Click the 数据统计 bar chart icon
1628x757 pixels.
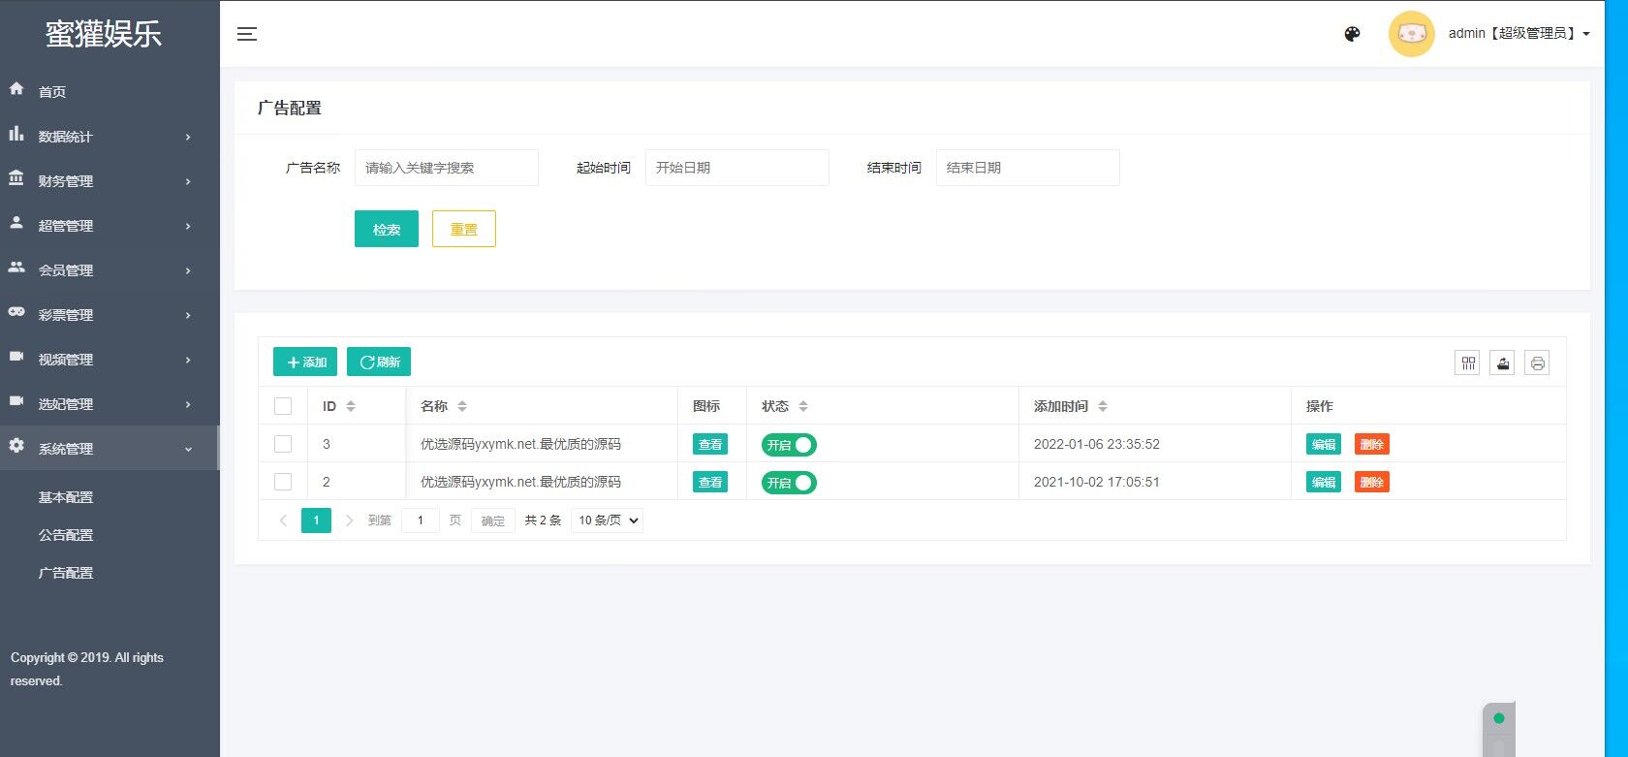click(16, 134)
